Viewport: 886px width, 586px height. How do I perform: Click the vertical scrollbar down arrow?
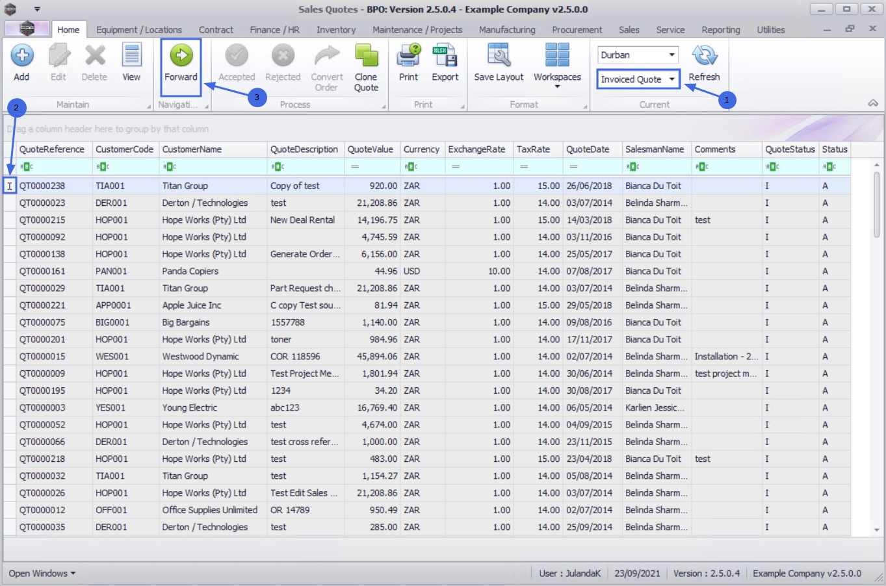click(877, 529)
